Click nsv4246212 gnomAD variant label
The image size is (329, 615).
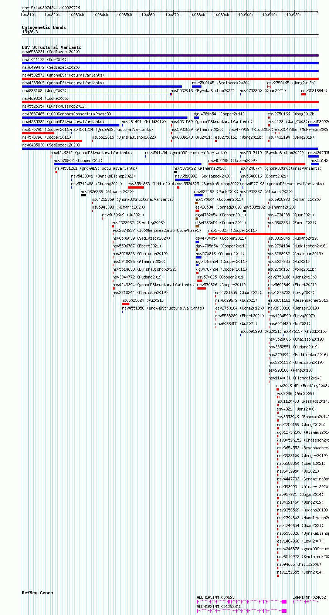point(91,153)
